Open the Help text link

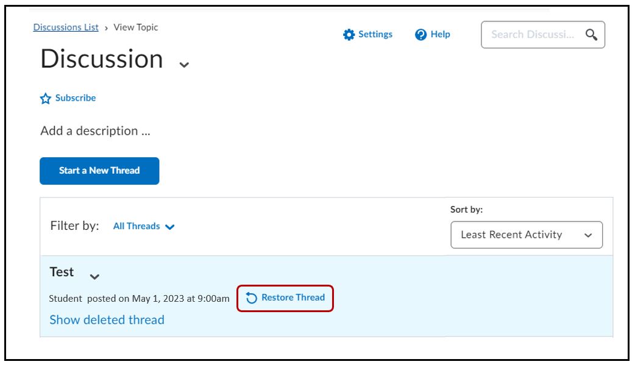[x=440, y=34]
